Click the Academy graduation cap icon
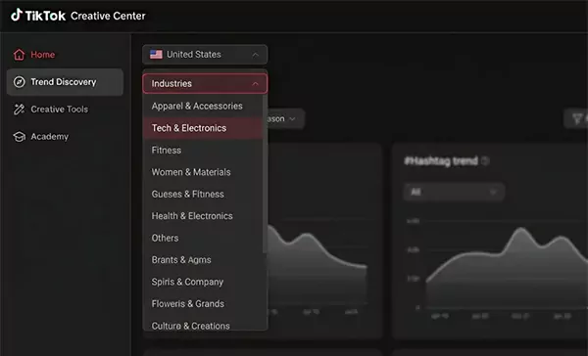Screen dimensions: 588x356 coord(20,137)
